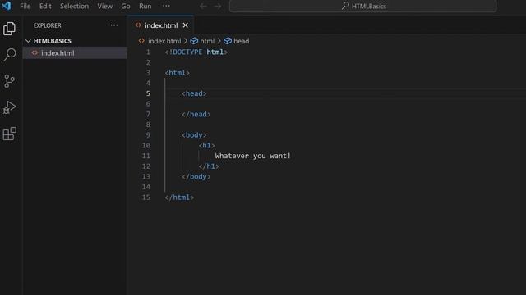Click the EXPLORER panel title
Viewport: 526px width, 295px height.
coord(48,25)
